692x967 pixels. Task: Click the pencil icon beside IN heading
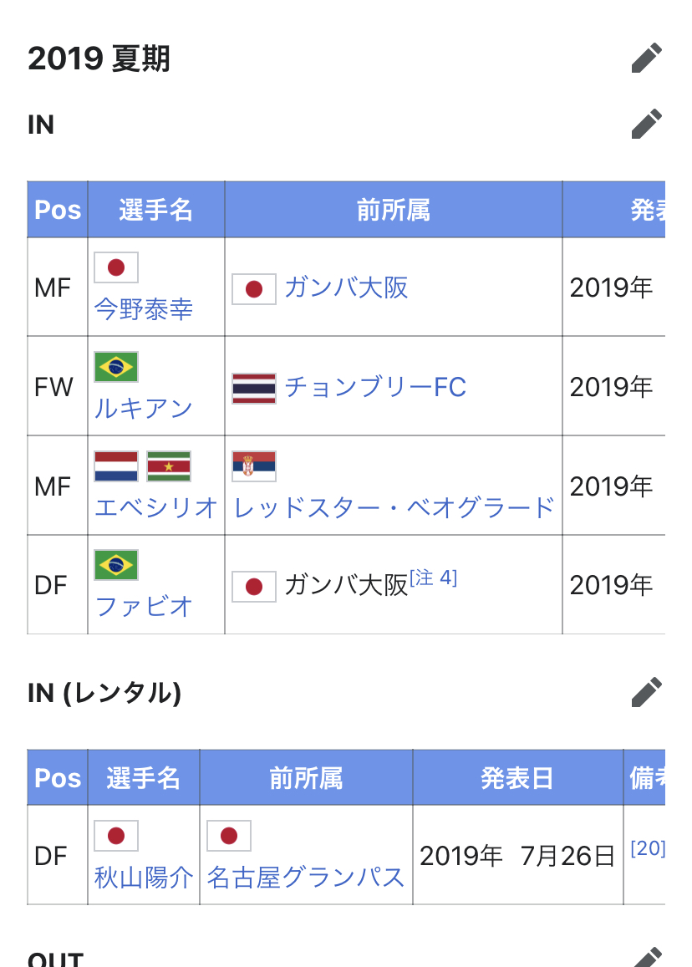(646, 124)
